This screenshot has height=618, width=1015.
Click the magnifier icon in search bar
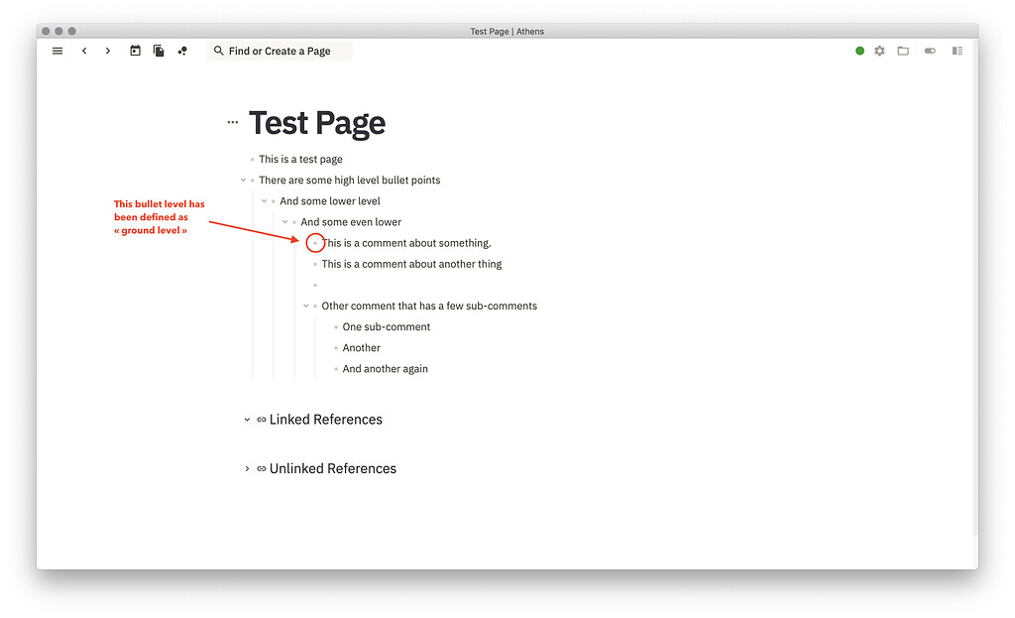coord(219,50)
